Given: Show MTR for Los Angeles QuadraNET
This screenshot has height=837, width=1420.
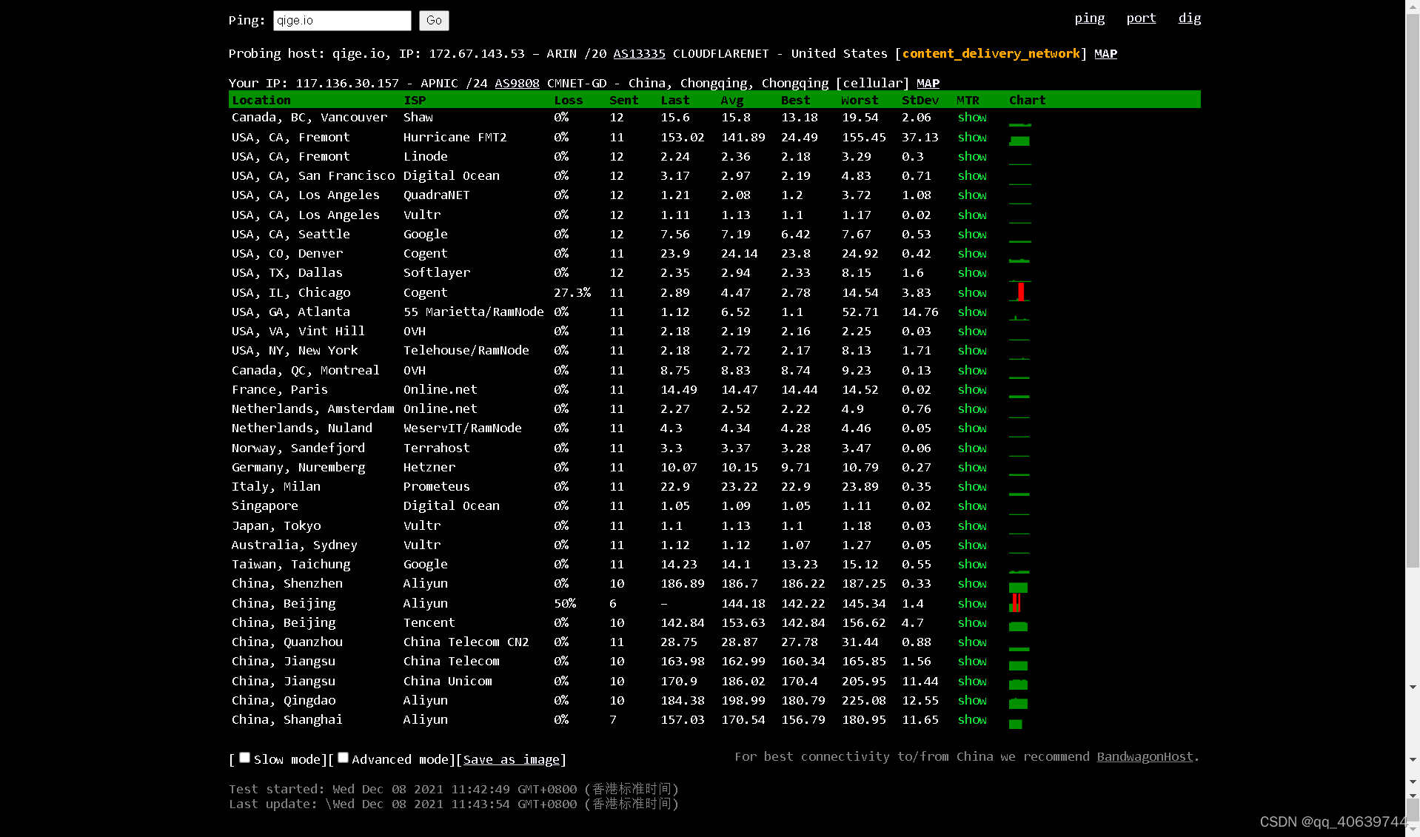Looking at the screenshot, I should 972,195.
